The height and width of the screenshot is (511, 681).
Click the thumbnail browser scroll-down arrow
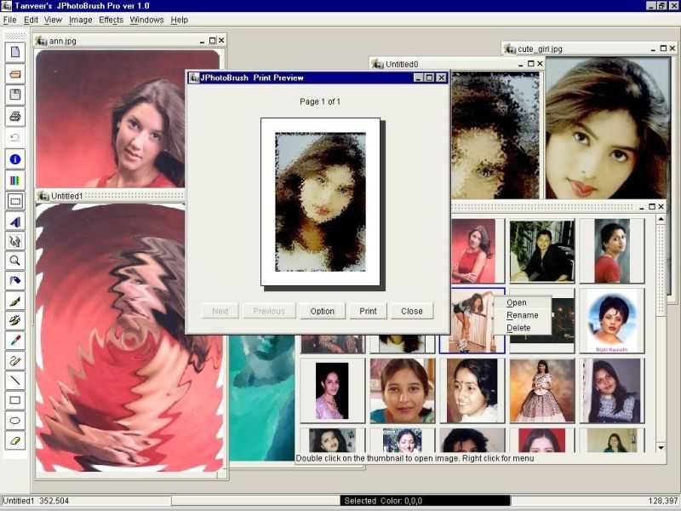(661, 447)
